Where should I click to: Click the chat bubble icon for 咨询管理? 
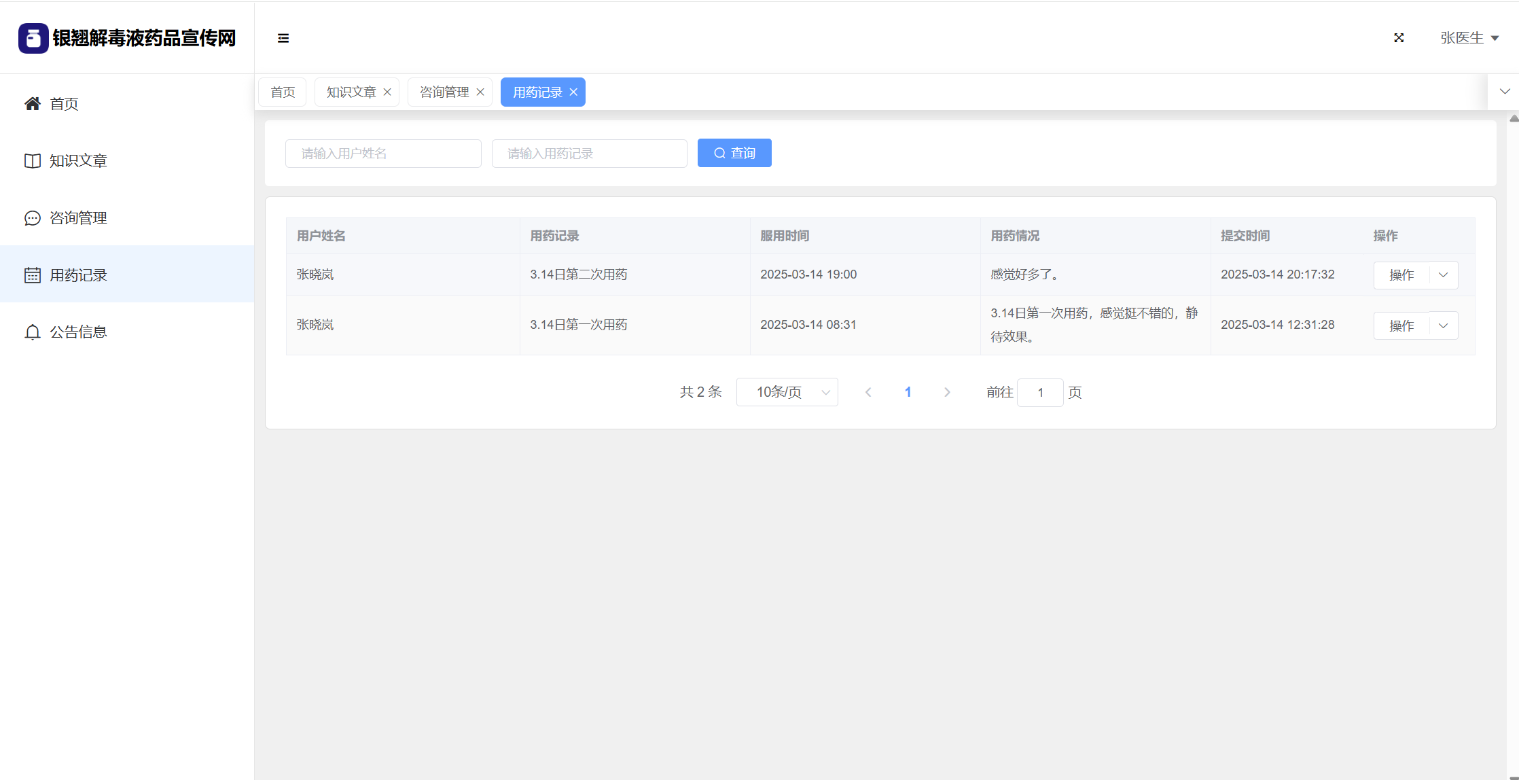coord(33,218)
